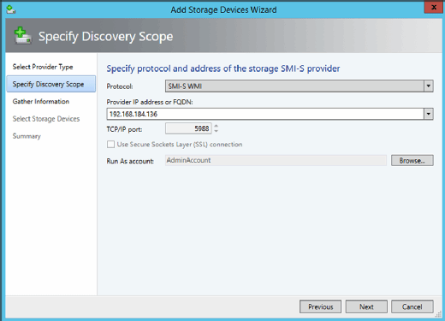445x321 pixels.
Task: Select the Specify Discovery Scope step
Action: (51, 84)
